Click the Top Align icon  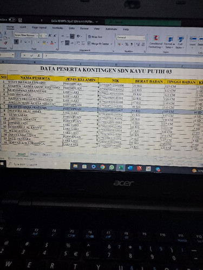pyautogui.click(x=62, y=36)
